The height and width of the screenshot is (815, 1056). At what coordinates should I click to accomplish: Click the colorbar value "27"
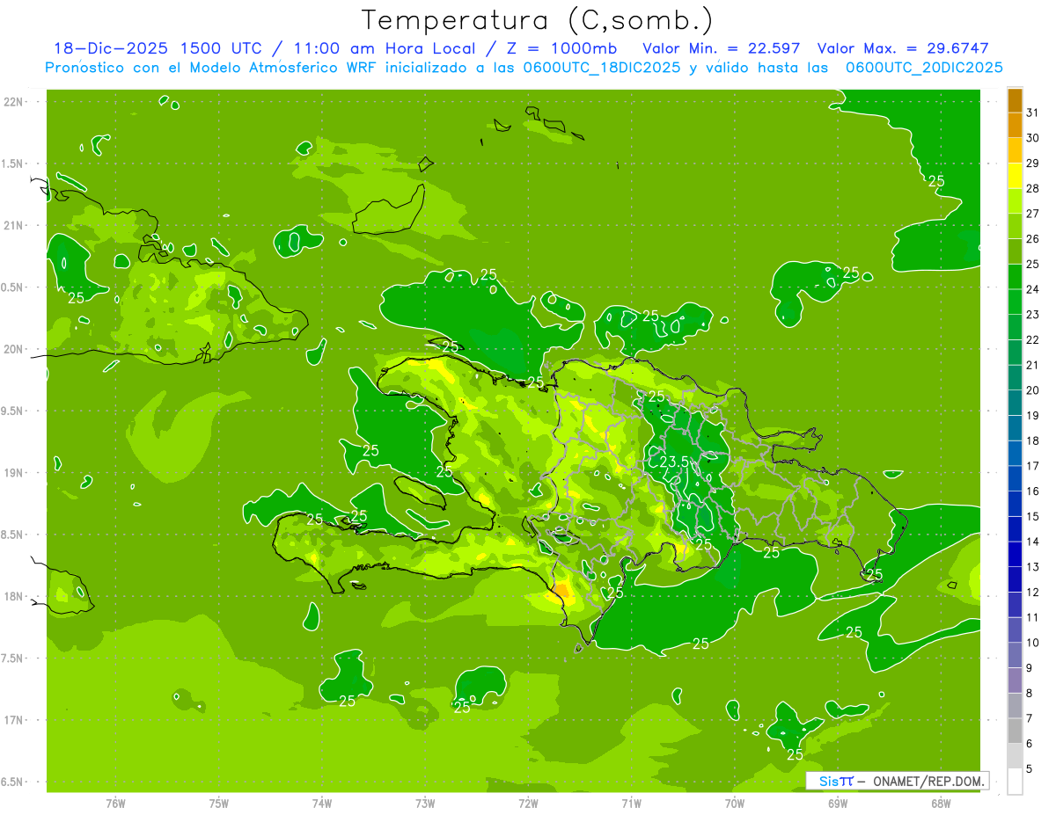pos(1033,214)
